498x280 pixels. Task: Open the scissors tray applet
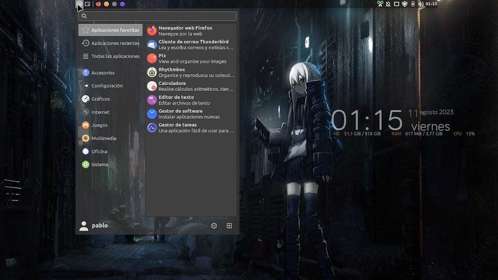tap(380, 4)
